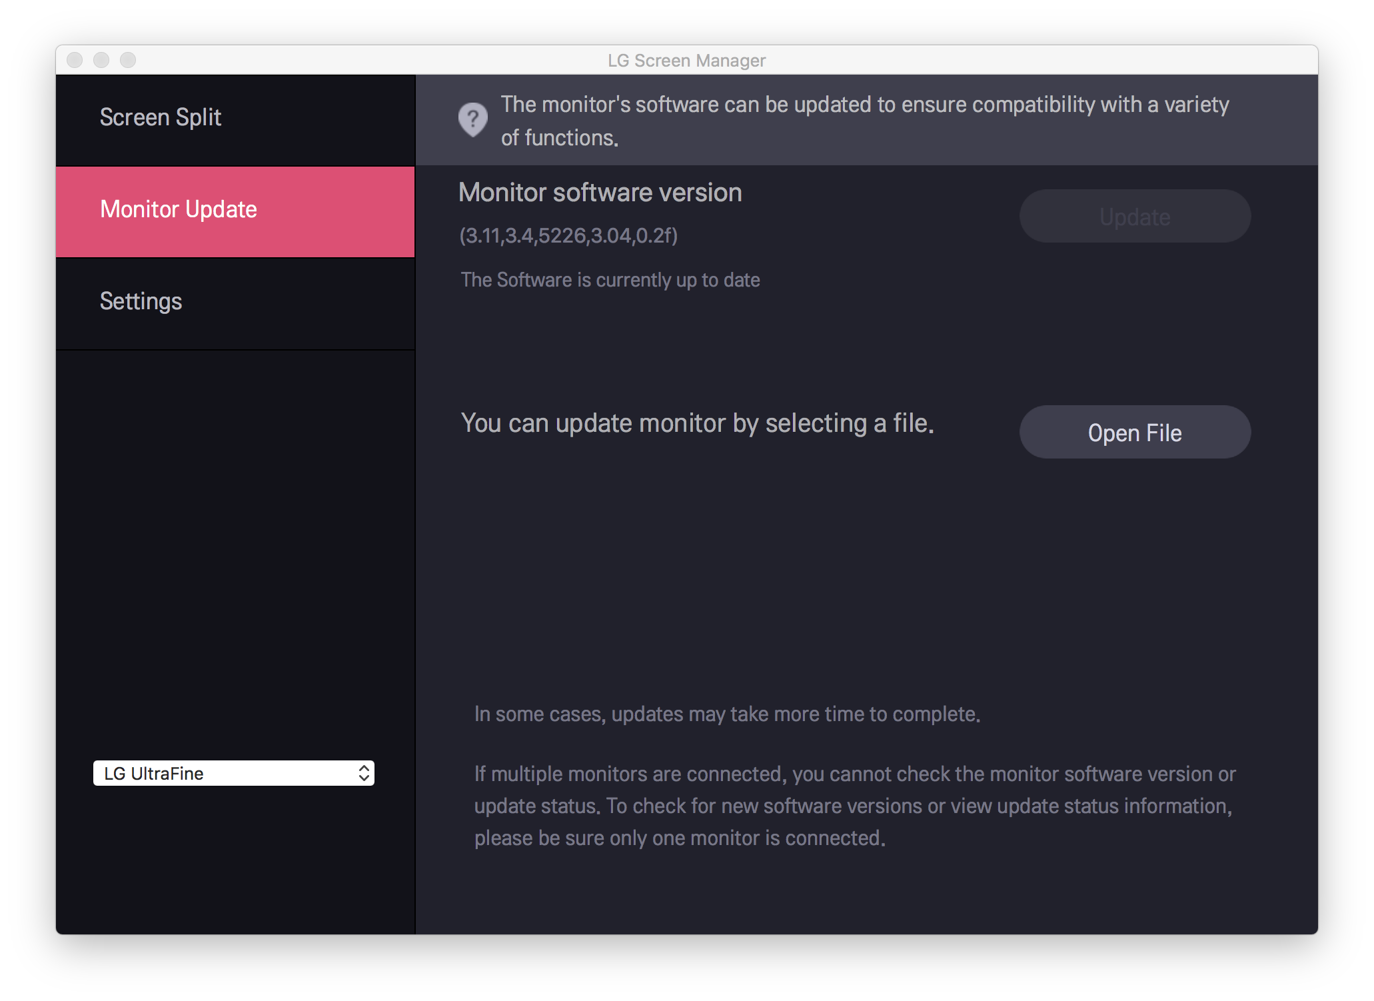Click the version number string (3.11,3.4,5226...)
Image resolution: width=1374 pixels, height=1001 pixels.
[x=568, y=236]
